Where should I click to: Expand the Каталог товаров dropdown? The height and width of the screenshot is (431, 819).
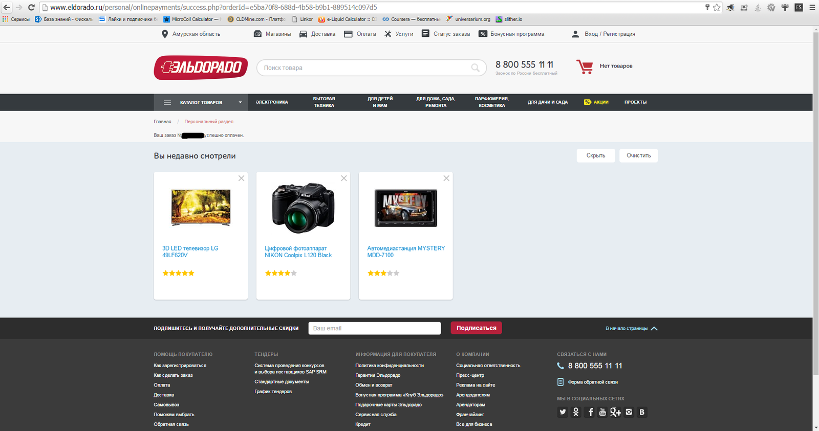[201, 102]
